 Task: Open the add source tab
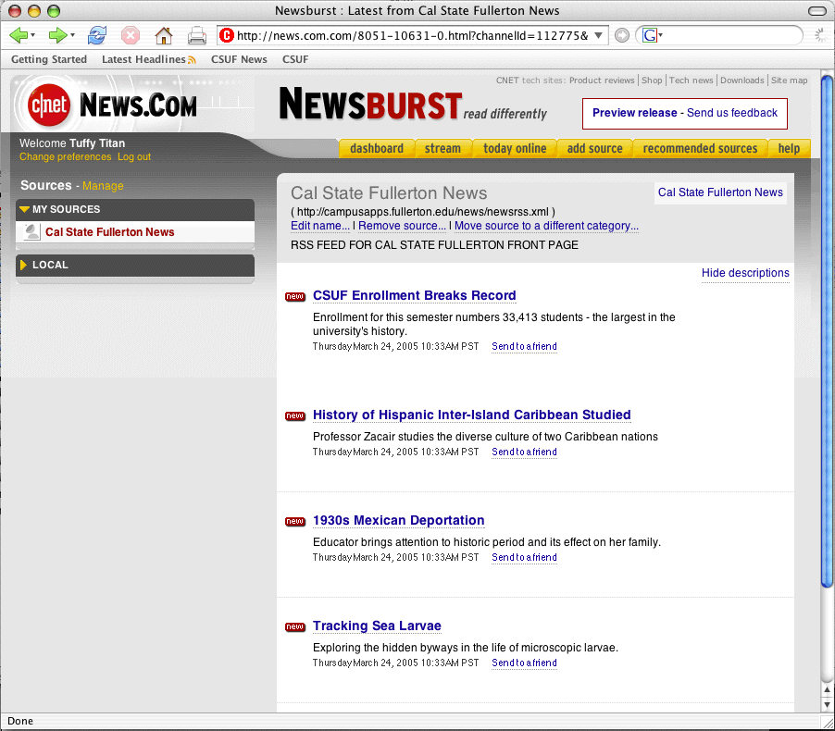point(594,149)
